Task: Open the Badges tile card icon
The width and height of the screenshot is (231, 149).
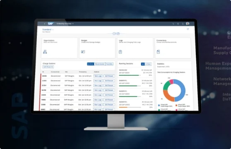Action: 83,52
